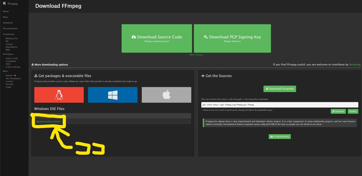
Task: Open the Windows builds by BtbN link
Action: [x=48, y=122]
